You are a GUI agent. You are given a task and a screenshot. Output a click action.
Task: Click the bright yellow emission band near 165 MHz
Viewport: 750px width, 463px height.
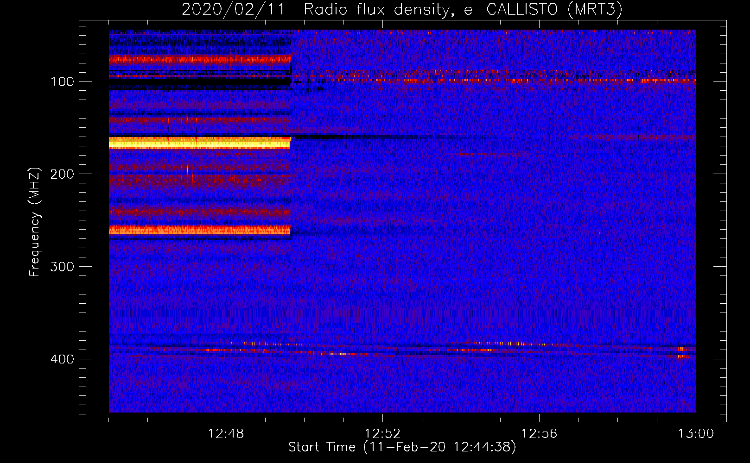(199, 143)
